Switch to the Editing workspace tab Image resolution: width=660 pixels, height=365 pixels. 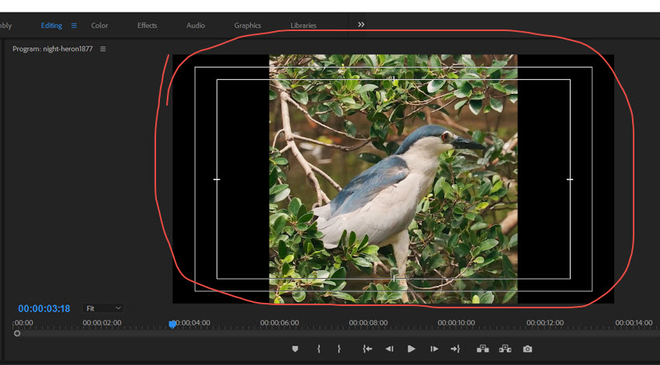coord(51,26)
